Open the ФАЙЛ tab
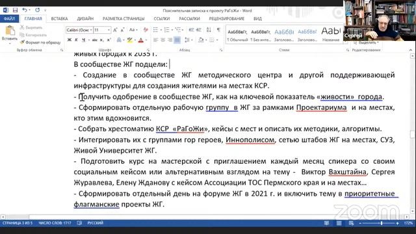Image resolution: width=416 pixels, height=234 pixels. coord(10,19)
